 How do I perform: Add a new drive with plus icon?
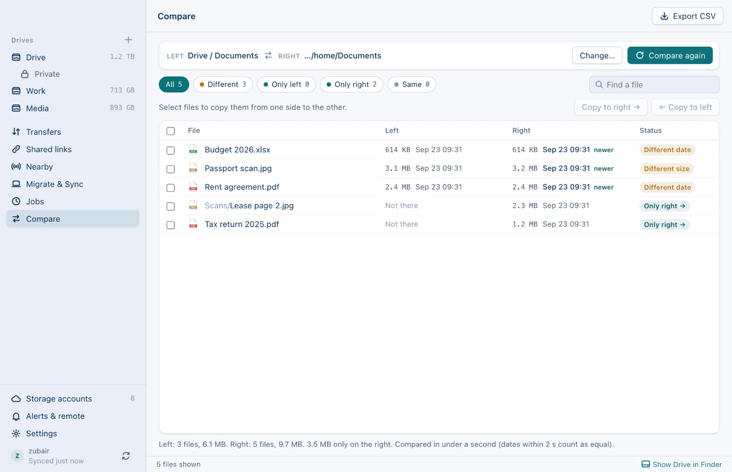coord(128,40)
